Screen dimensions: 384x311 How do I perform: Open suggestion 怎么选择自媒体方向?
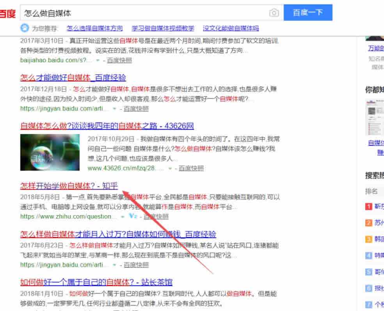[94, 28]
